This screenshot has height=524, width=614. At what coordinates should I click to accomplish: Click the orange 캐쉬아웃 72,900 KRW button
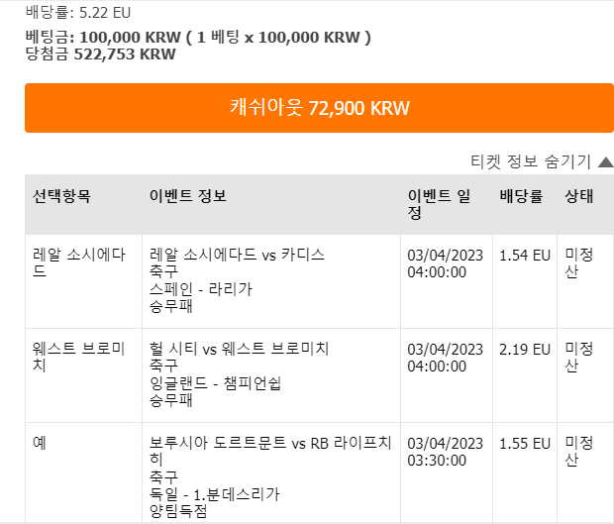point(319,108)
